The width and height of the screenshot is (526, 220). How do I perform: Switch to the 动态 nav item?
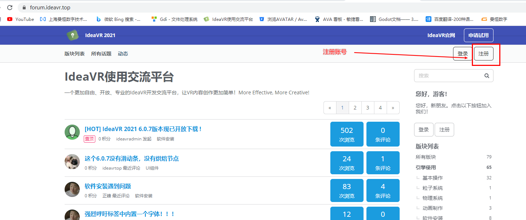(x=123, y=54)
